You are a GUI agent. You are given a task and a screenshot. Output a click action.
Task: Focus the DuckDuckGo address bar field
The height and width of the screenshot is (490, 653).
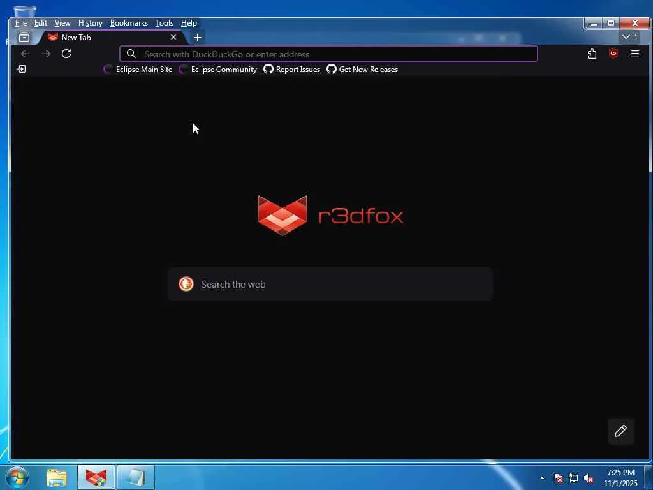tap(328, 54)
